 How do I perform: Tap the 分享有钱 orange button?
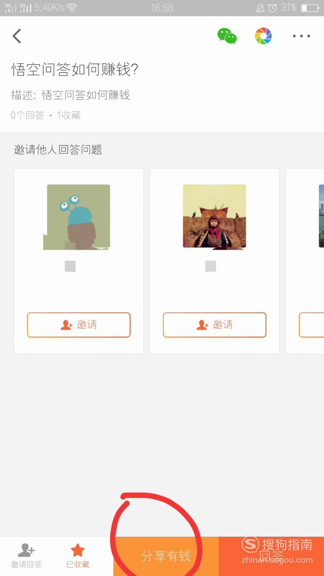point(166,556)
